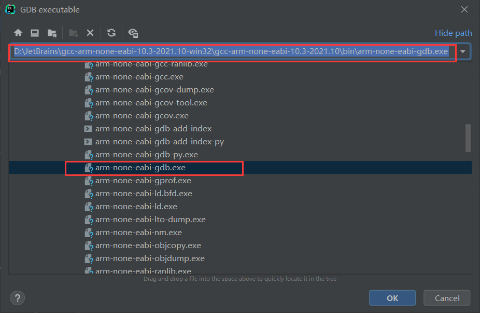Toggle show hidden files icon
480x313 pixels.
(x=133, y=33)
